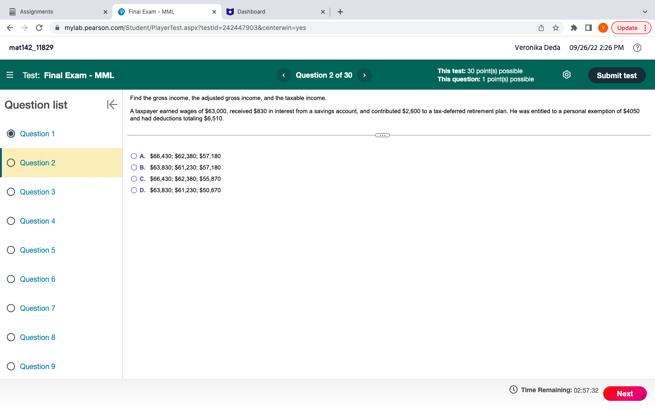The width and height of the screenshot is (655, 409).
Task: Select answer choice C
Action: [x=134, y=179]
